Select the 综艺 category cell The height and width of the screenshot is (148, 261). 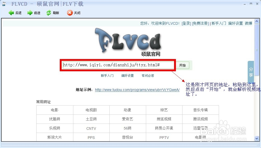(164, 110)
